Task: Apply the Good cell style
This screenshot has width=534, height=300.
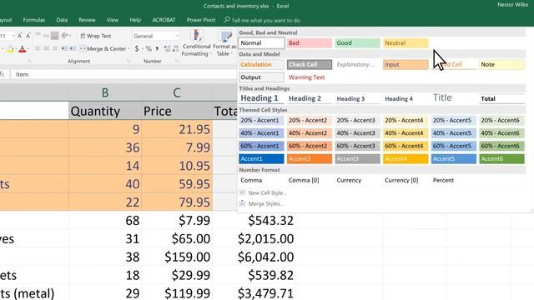Action: click(x=357, y=42)
